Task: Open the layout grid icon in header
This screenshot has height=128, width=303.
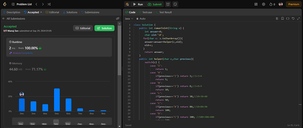Action: (x=256, y=4)
